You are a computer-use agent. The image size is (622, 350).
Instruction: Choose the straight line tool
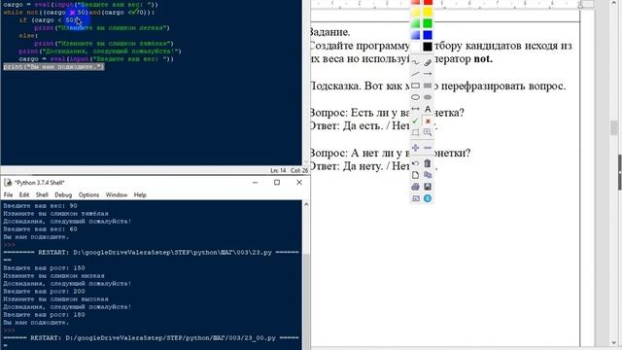pos(415,74)
